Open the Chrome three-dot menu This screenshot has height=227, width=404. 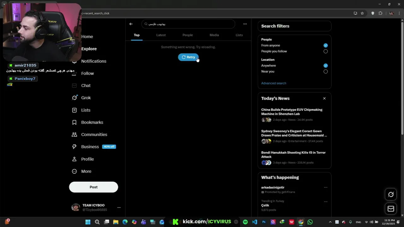click(x=399, y=13)
